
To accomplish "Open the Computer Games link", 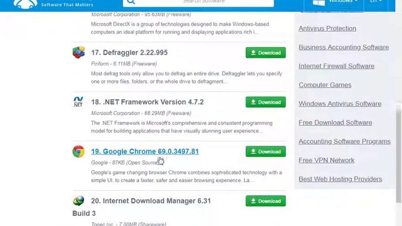I will click(x=325, y=85).
